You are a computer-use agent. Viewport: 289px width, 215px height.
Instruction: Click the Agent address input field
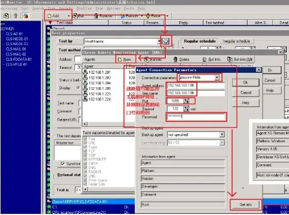tap(196, 85)
